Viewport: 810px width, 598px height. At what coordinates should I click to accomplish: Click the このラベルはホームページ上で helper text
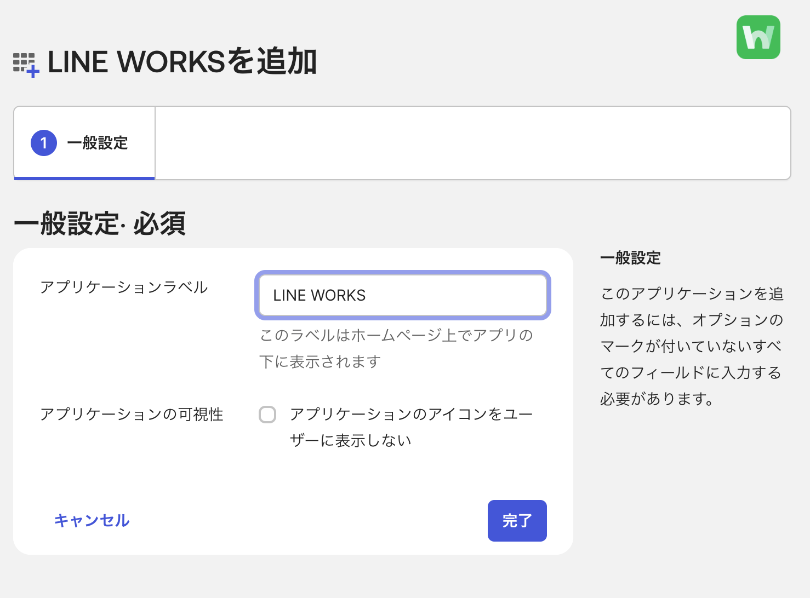pos(396,348)
